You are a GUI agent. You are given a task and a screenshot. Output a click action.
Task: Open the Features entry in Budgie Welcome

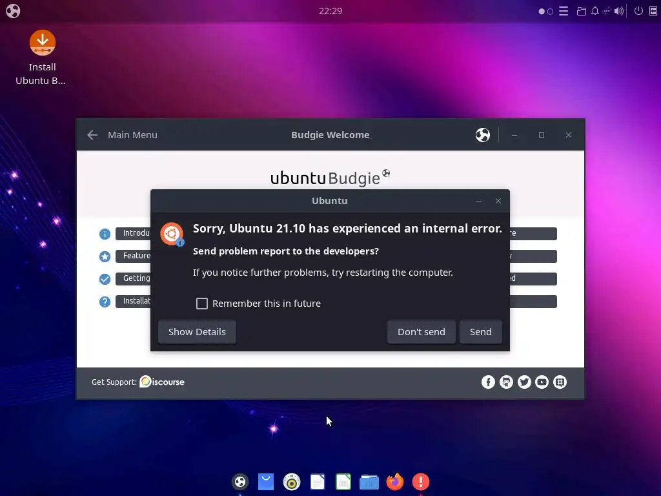pos(133,256)
